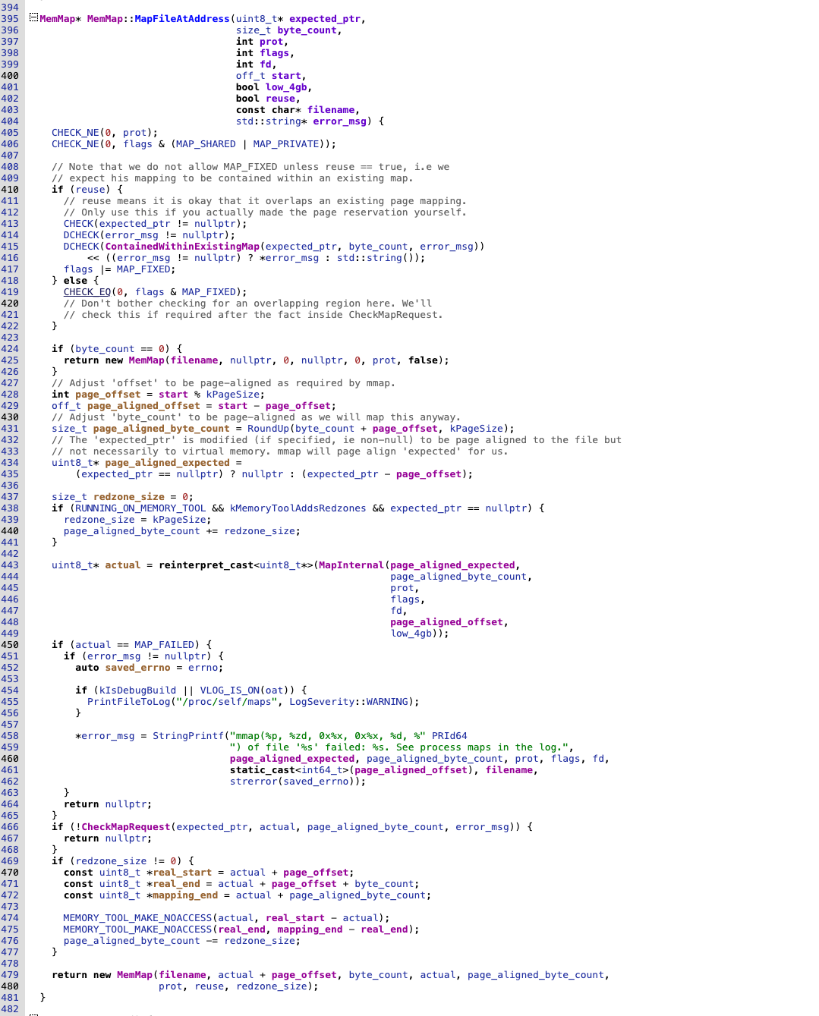Click the strerror function call
This screenshot has height=1016, width=819.
tap(254, 782)
